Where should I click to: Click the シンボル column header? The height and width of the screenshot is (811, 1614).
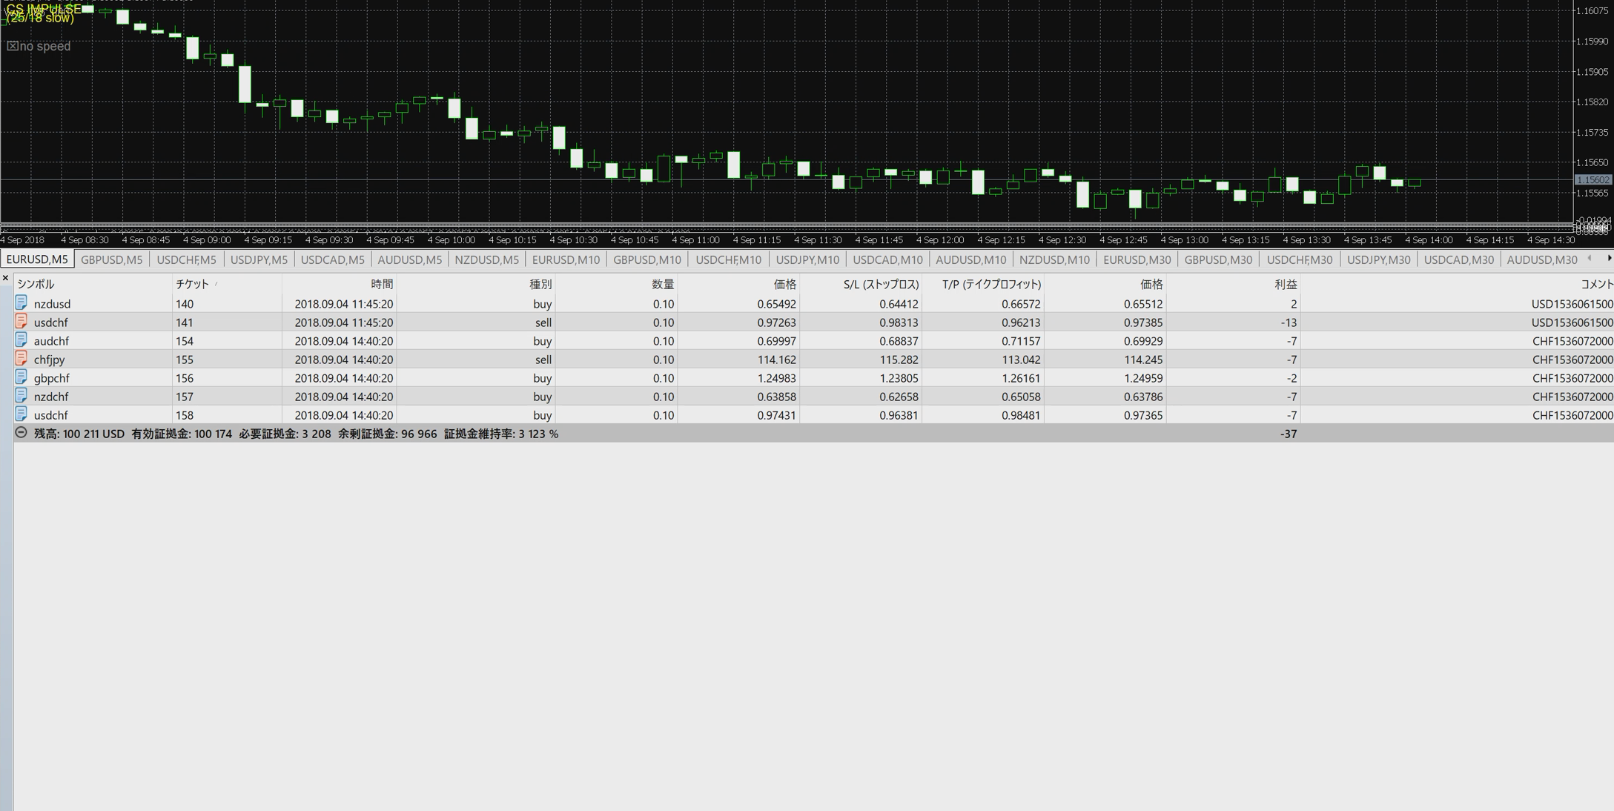(x=36, y=284)
